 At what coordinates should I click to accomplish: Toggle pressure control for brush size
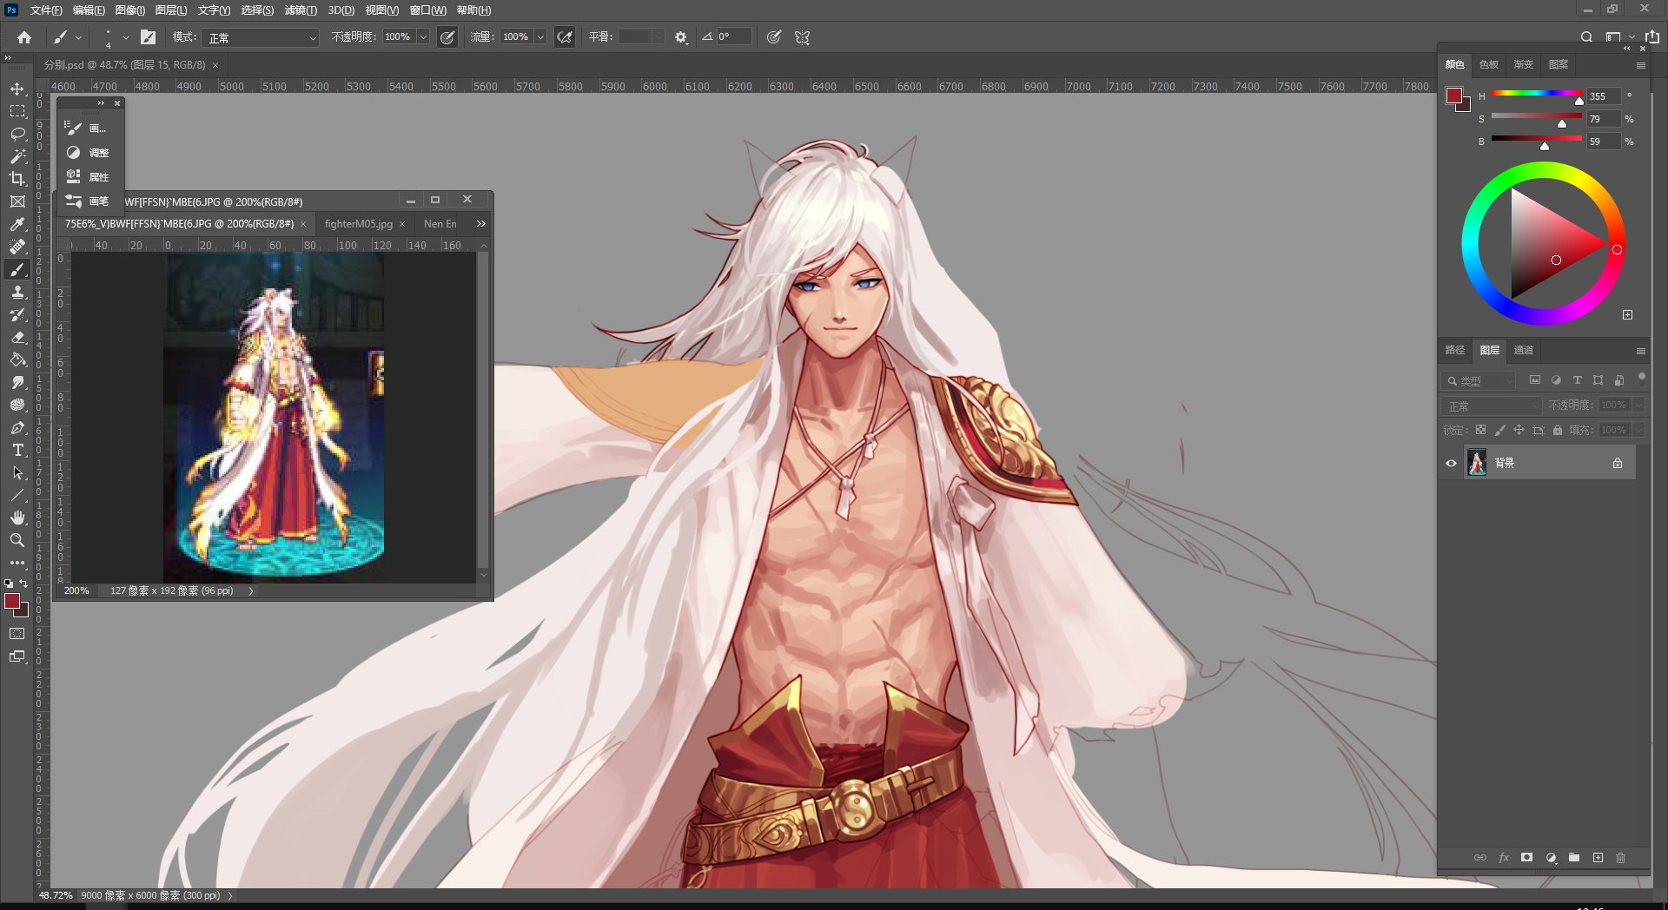point(774,37)
